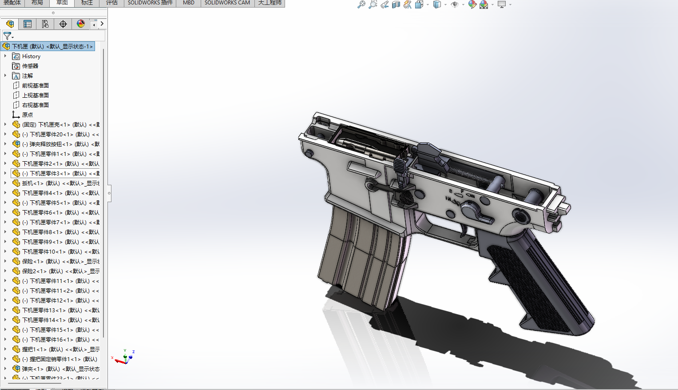Open View Settings dropdown arrow
The image size is (678, 390).
510,5
